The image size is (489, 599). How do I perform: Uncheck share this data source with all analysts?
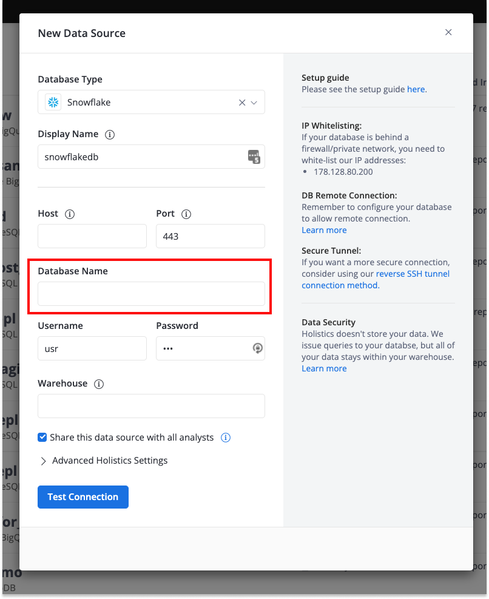[42, 437]
